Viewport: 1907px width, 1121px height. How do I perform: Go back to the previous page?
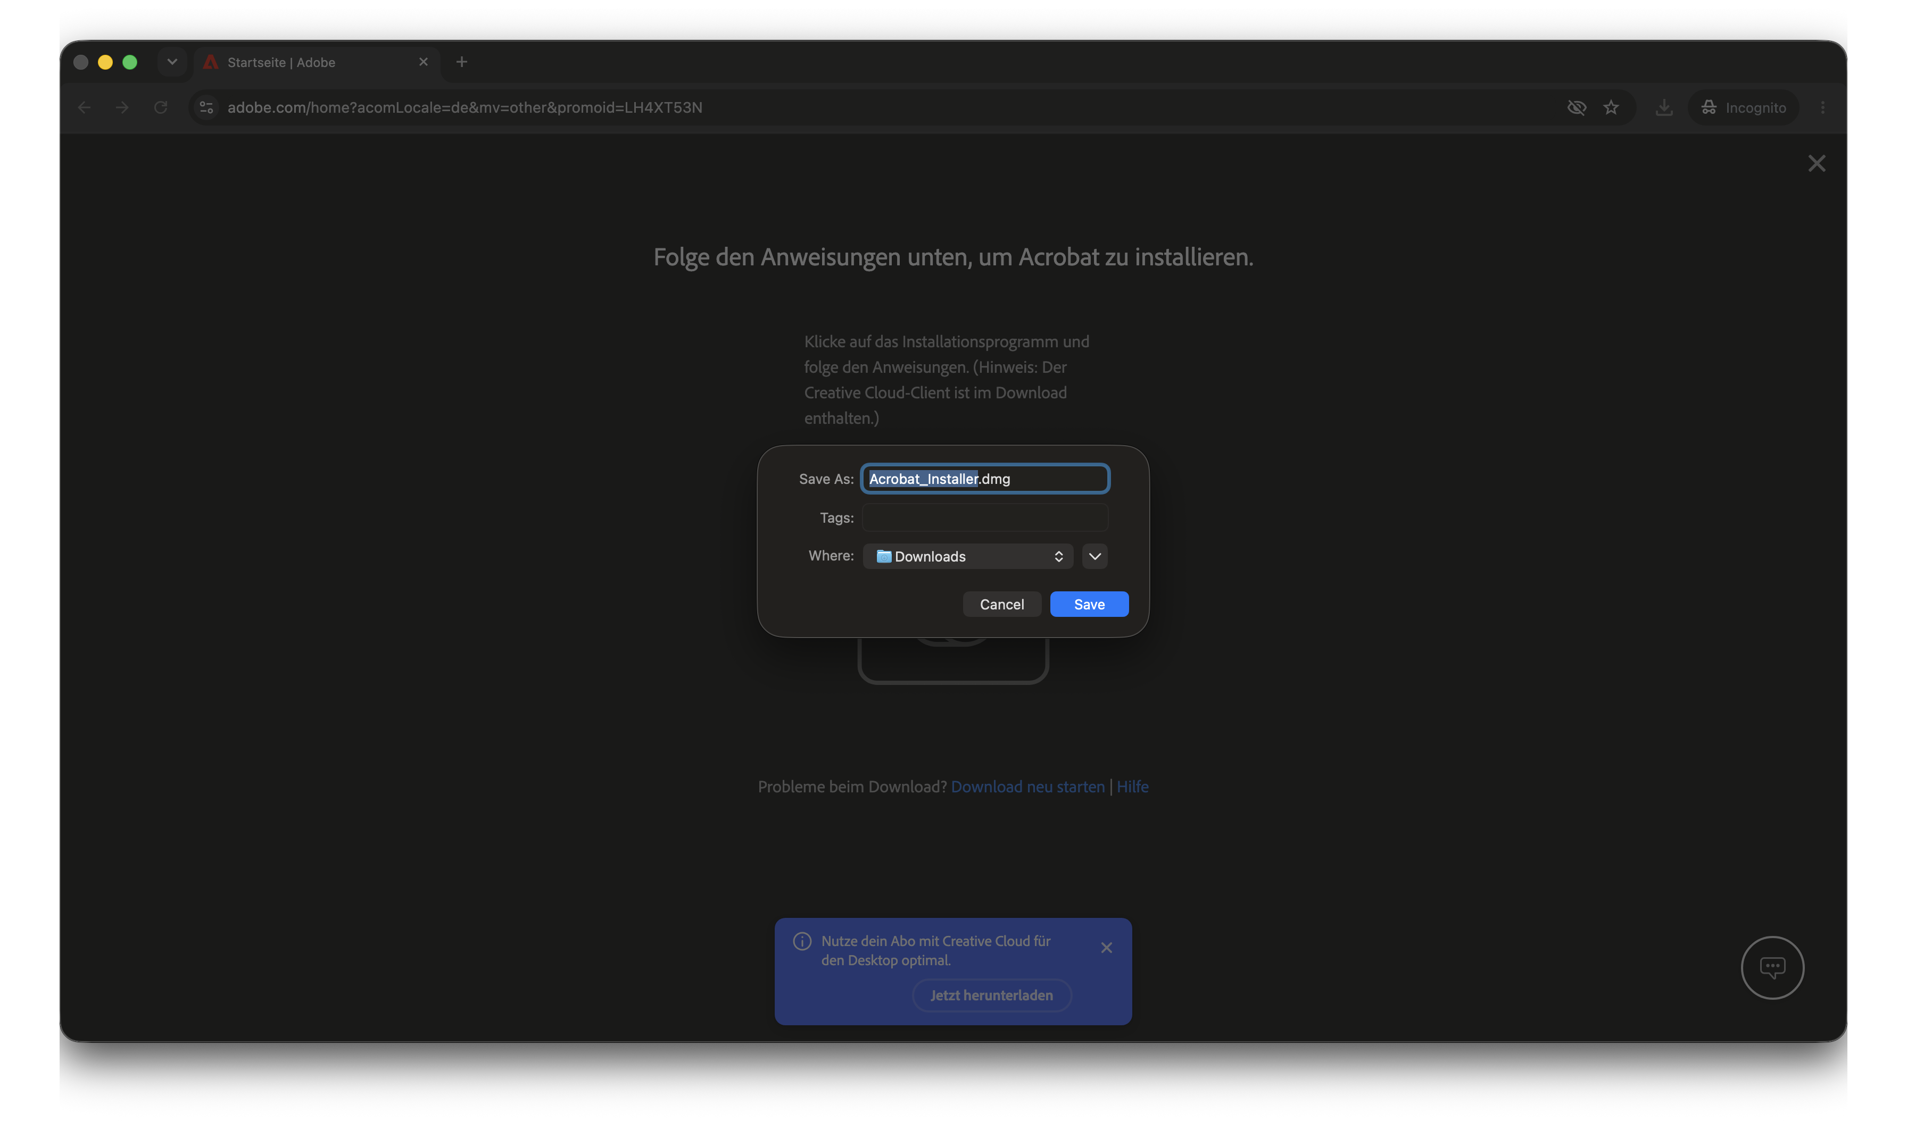coord(84,107)
